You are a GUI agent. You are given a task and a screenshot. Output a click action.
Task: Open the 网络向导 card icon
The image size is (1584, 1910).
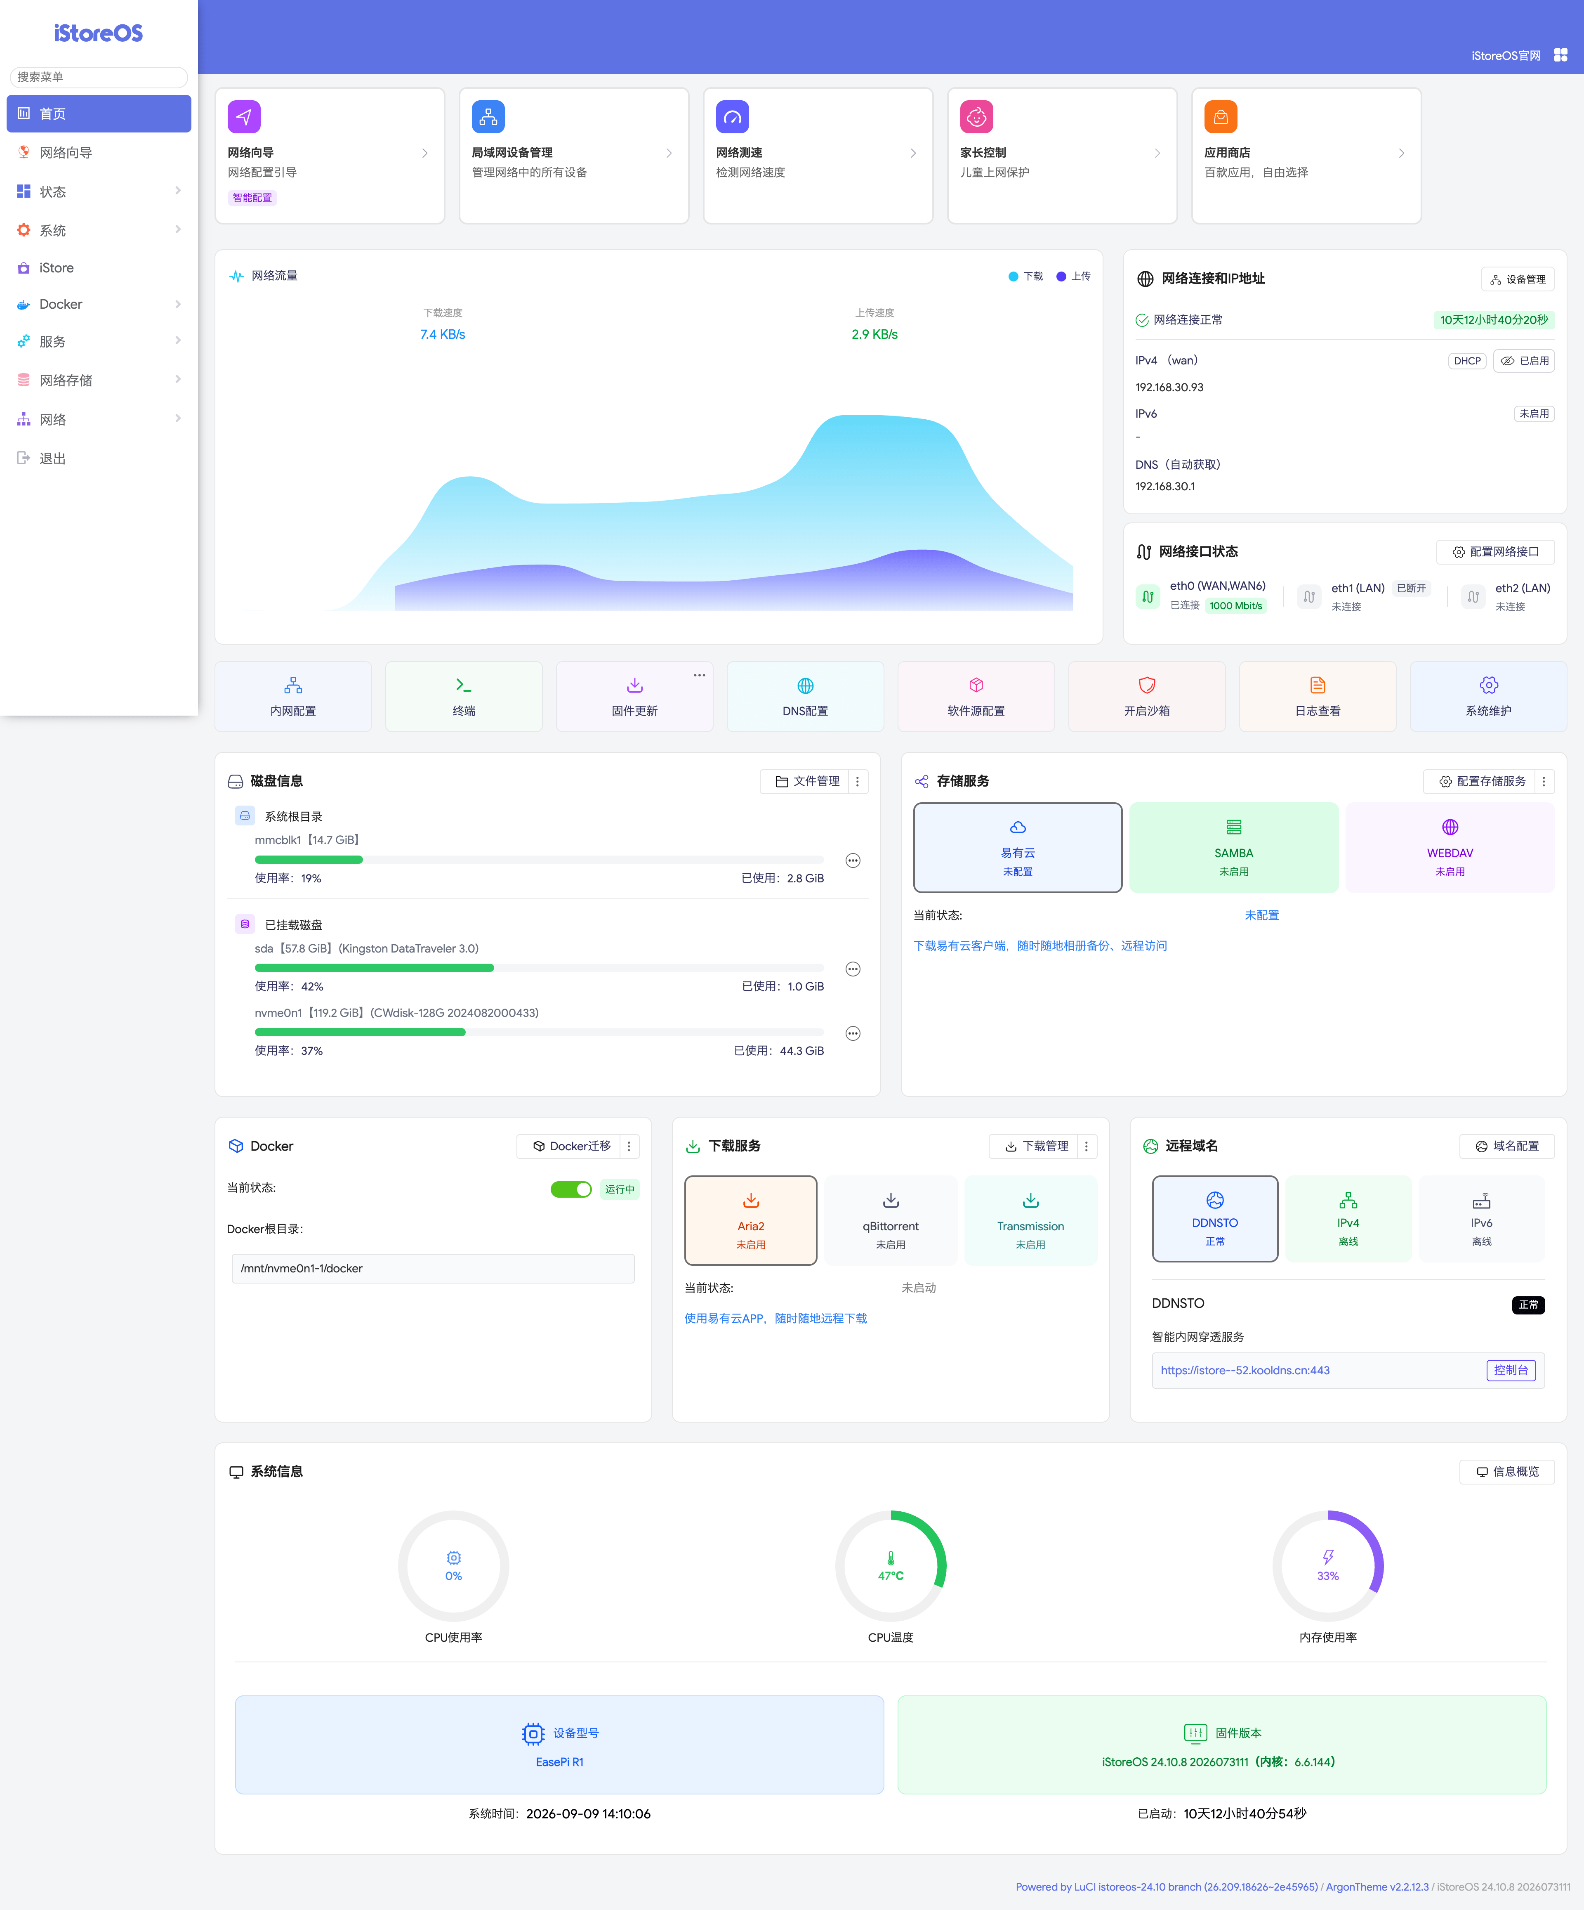pyautogui.click(x=244, y=116)
